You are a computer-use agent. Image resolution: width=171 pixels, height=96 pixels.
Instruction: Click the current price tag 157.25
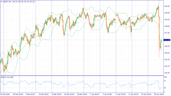pos(167,40)
